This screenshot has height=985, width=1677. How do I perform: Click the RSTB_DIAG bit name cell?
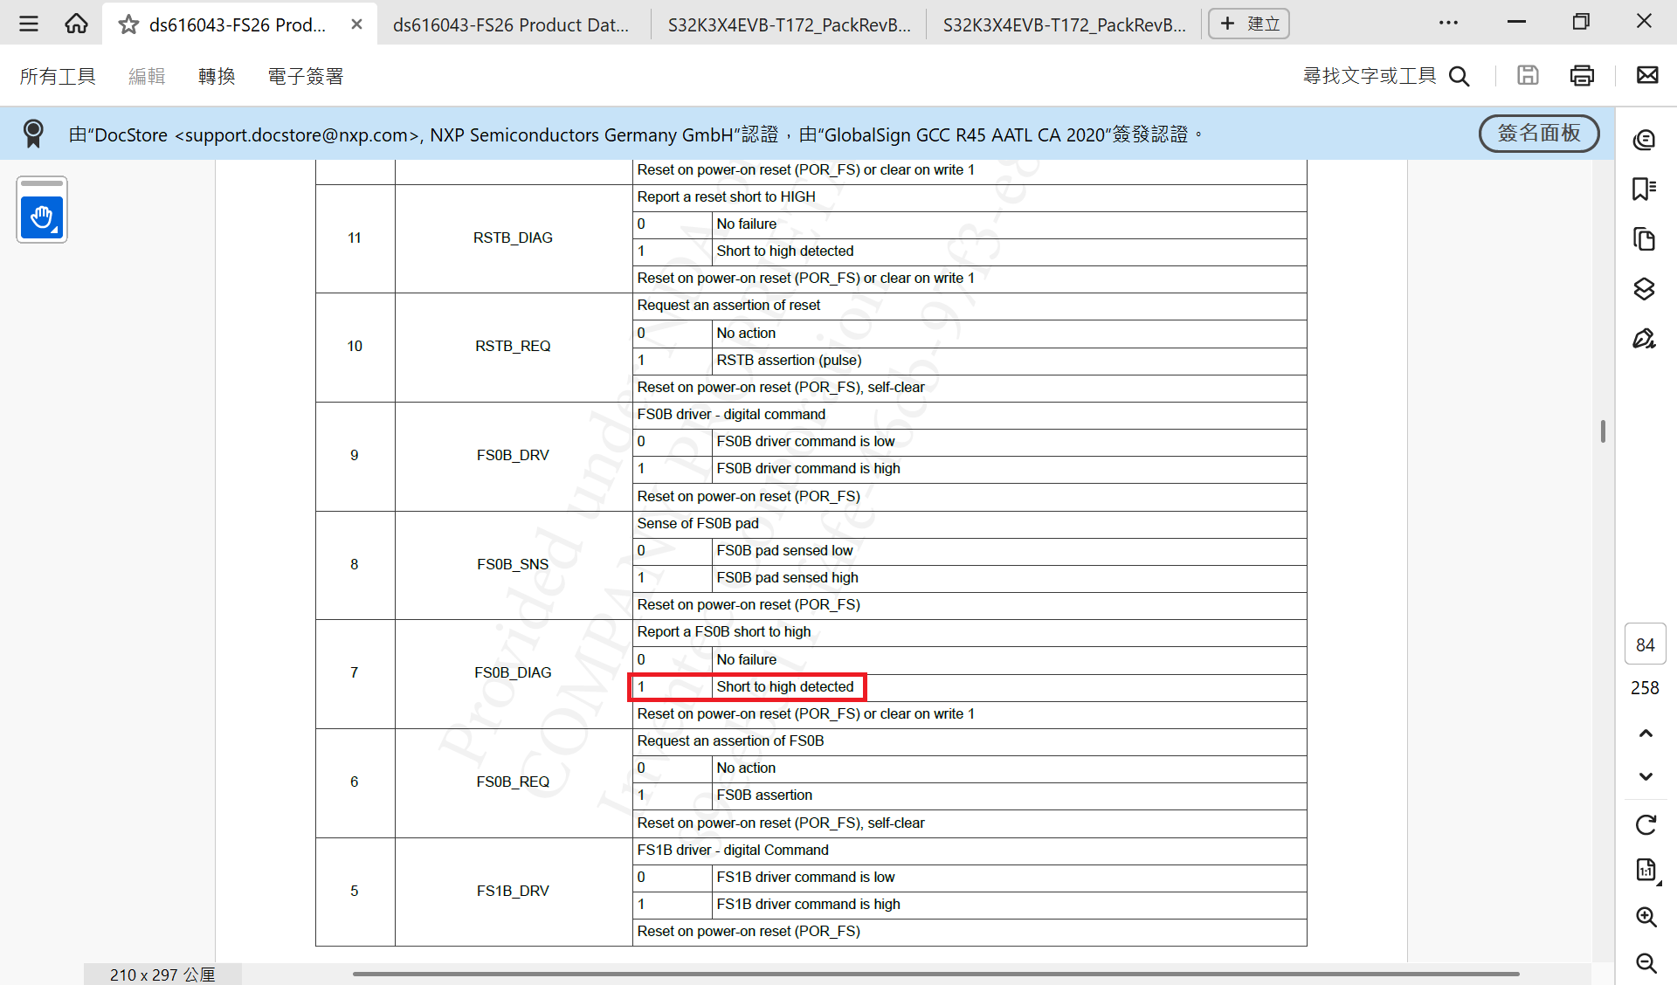[513, 238]
